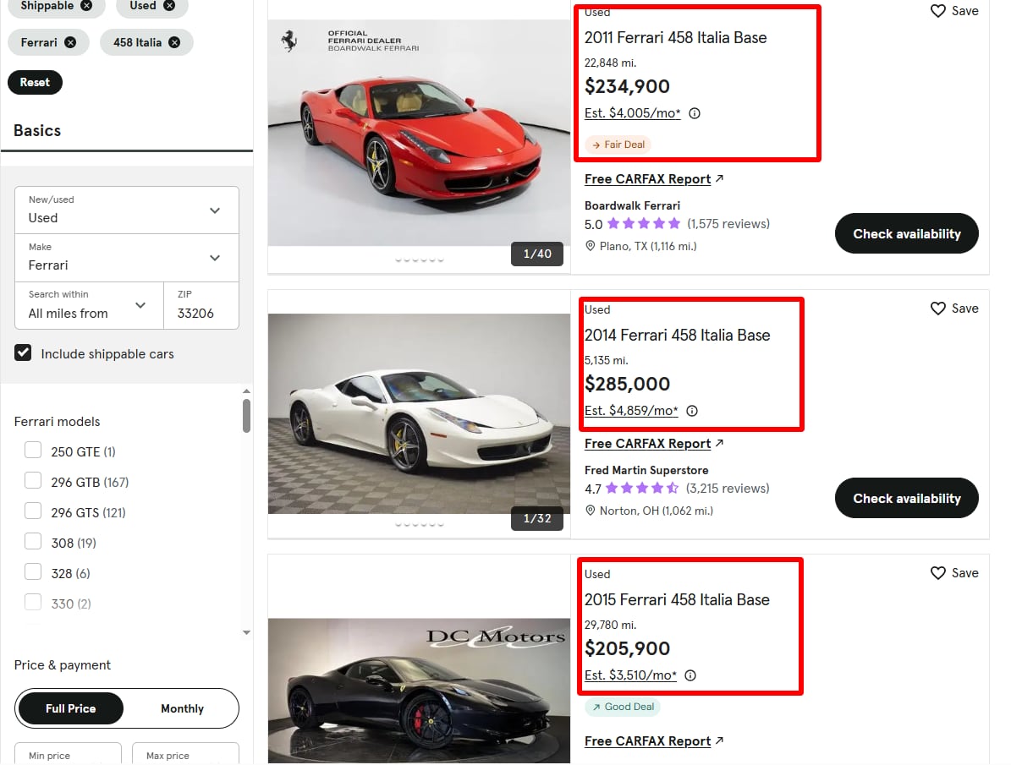
Task: Toggle Include shippable cars checkbox
Action: tap(24, 353)
